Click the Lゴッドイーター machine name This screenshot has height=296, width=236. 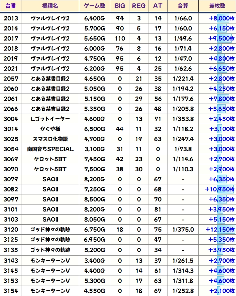pyautogui.click(x=50, y=119)
